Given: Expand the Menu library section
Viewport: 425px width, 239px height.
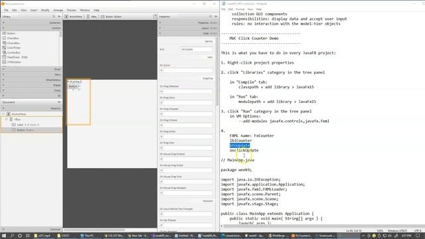Looking at the screenshot, I should point(31,74).
